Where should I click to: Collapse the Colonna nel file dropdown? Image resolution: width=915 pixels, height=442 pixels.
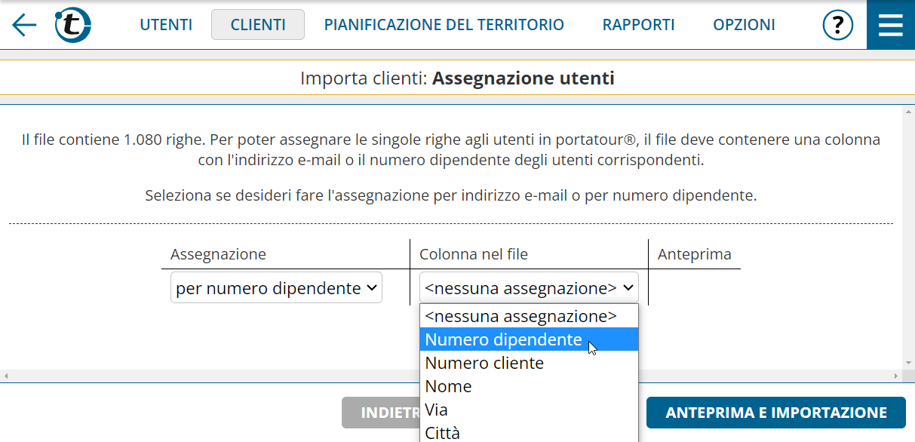coord(529,288)
